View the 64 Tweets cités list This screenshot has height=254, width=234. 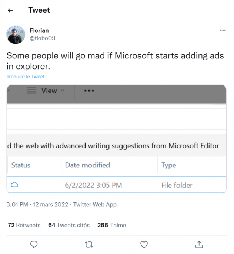tap(69, 225)
